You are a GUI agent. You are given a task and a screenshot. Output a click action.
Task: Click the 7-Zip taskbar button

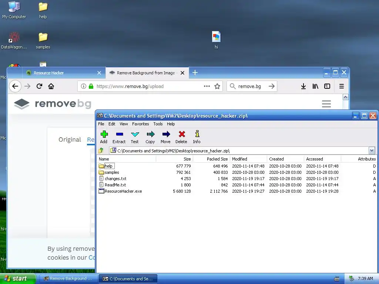(x=128, y=279)
